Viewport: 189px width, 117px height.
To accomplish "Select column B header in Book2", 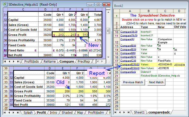I will (149, 11).
